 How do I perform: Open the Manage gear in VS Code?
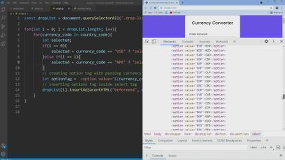point(3,154)
